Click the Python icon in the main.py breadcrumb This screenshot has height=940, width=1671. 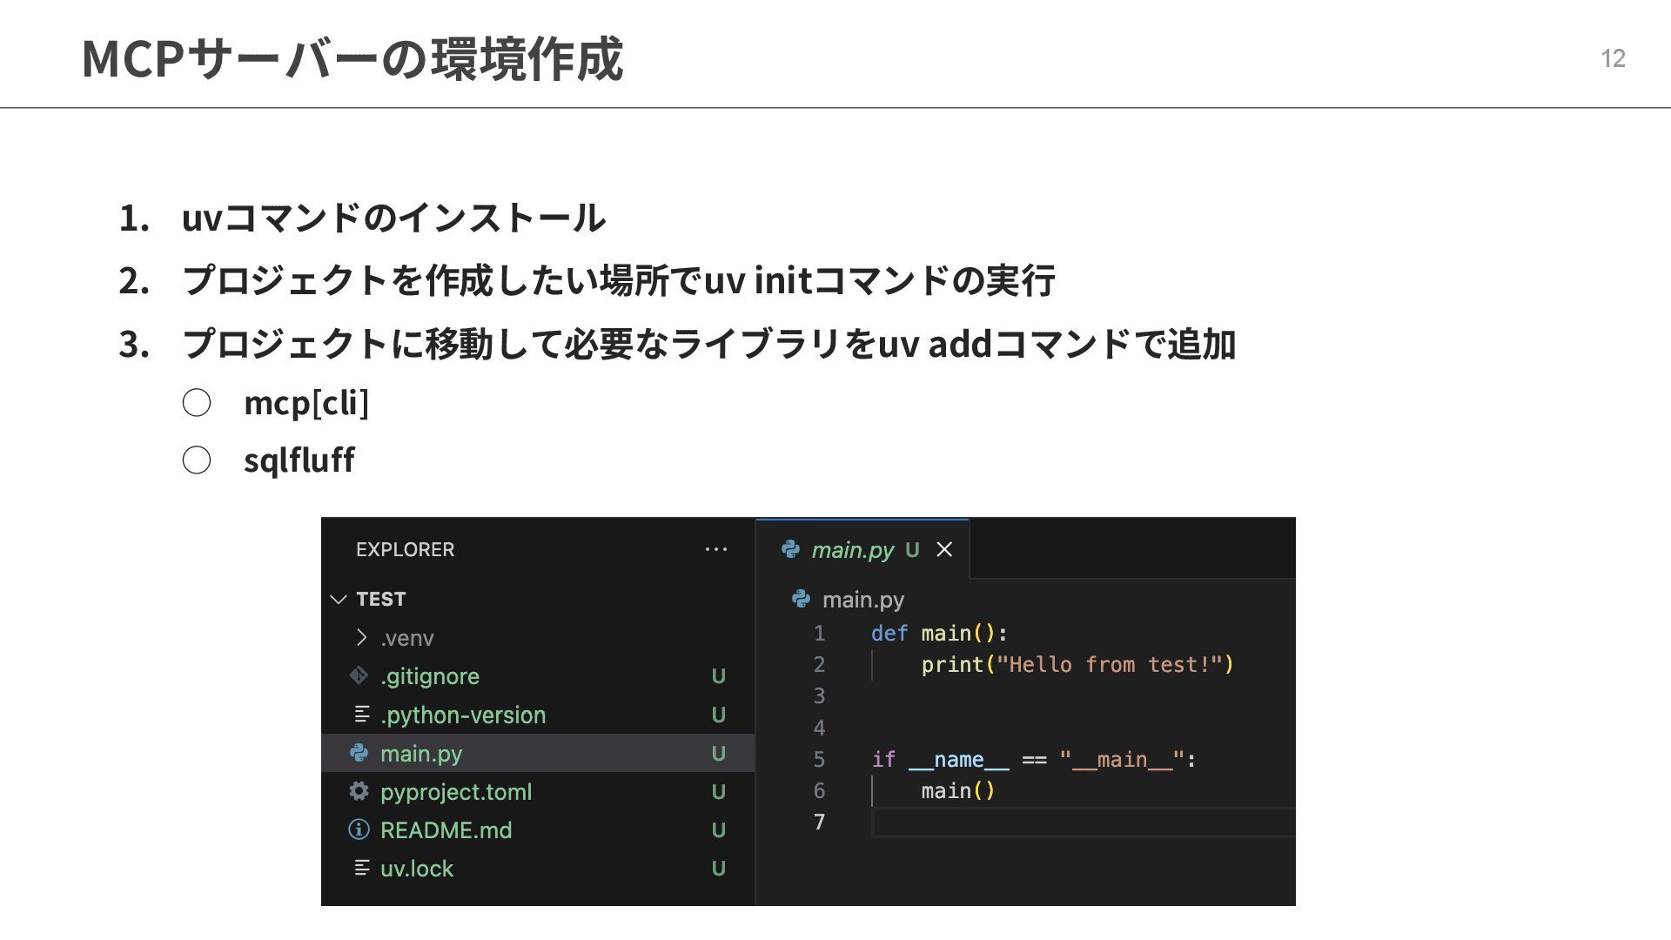tap(801, 599)
